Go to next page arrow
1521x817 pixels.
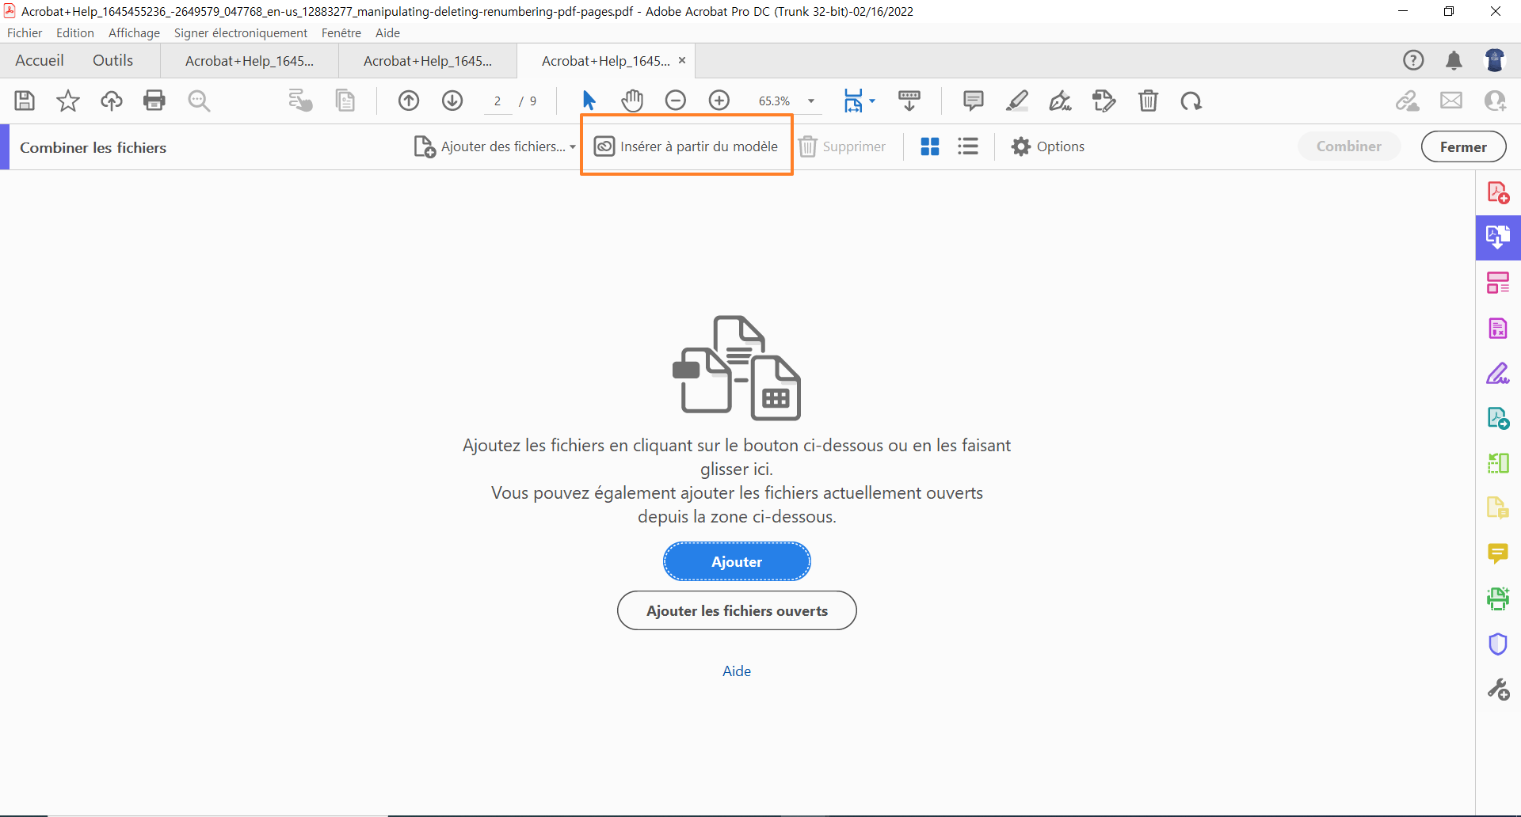pos(452,101)
